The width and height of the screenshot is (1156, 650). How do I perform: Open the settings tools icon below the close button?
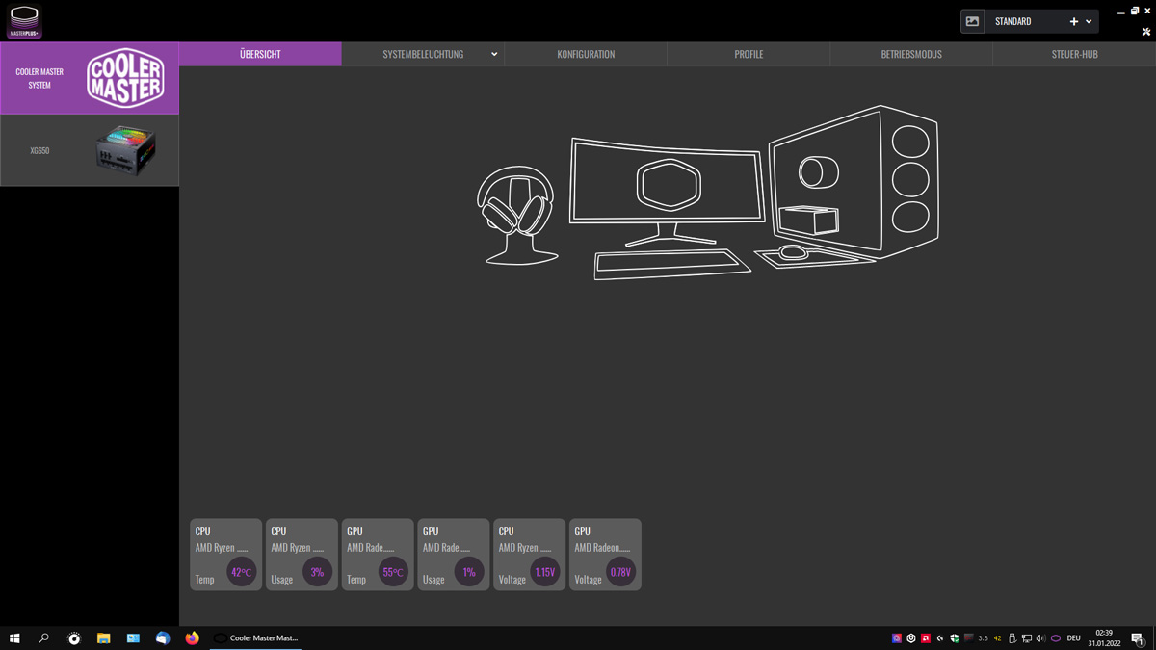pyautogui.click(x=1146, y=32)
